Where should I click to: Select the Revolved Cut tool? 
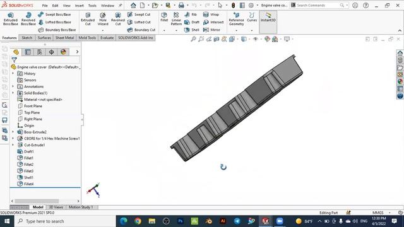118,19
